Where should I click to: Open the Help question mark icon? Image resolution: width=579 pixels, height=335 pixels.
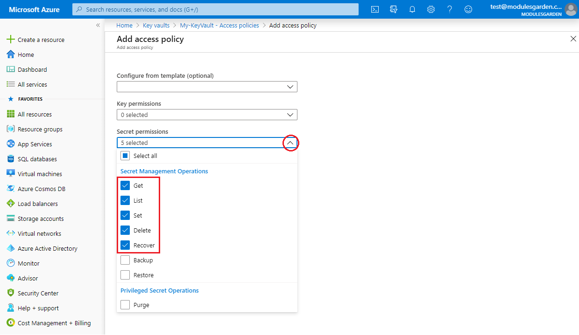click(x=450, y=9)
